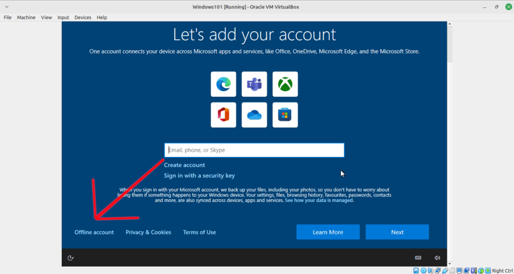Restore the VirtualBox window size

pyautogui.click(x=496, y=7)
